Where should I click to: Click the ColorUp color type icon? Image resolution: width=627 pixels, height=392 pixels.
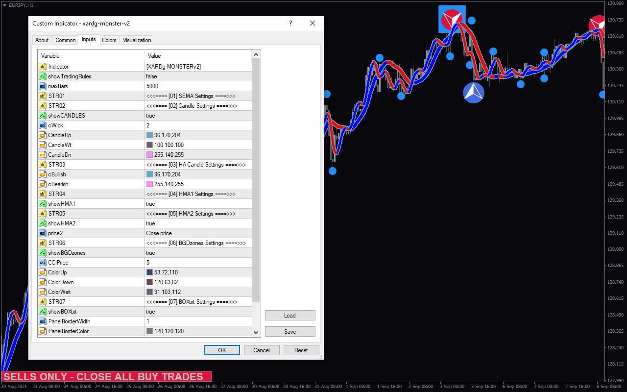(42, 272)
